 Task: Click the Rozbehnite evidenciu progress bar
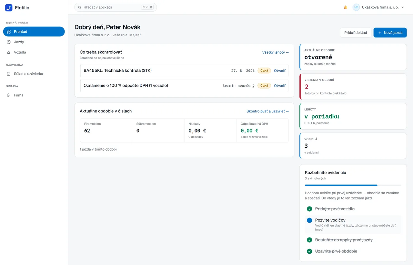353,185
